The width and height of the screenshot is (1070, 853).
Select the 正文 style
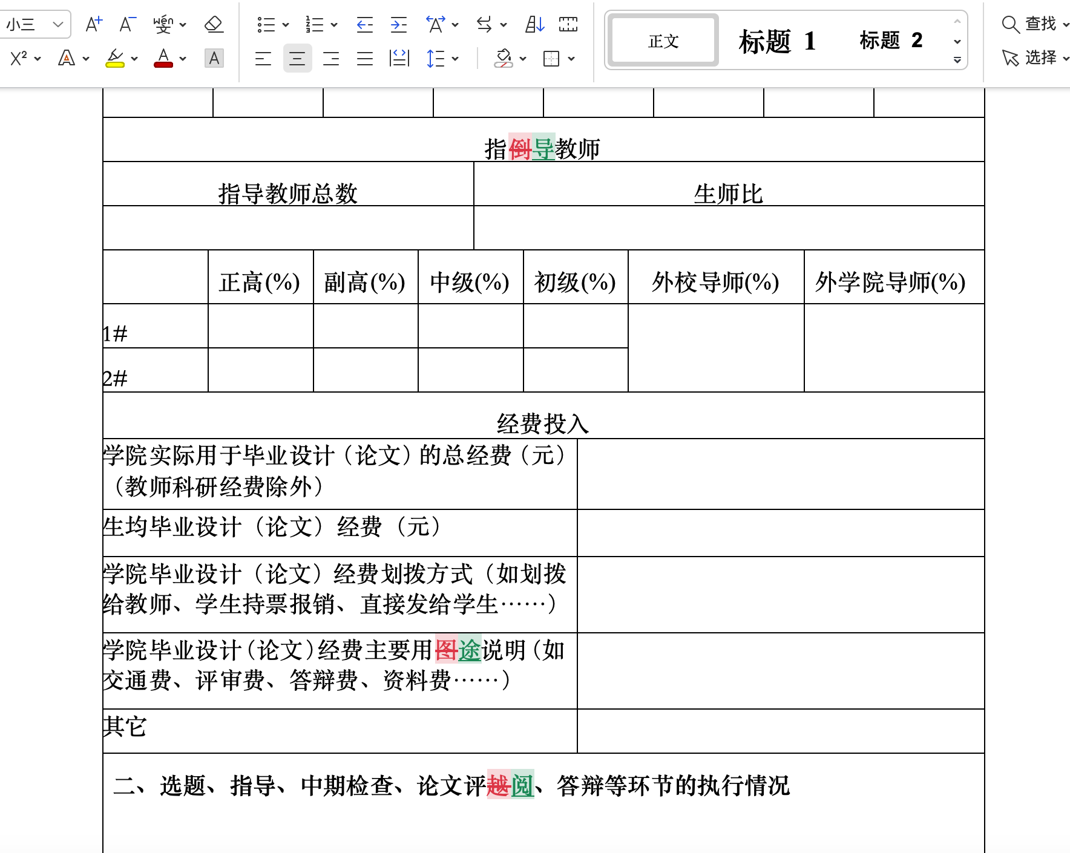[x=664, y=41]
